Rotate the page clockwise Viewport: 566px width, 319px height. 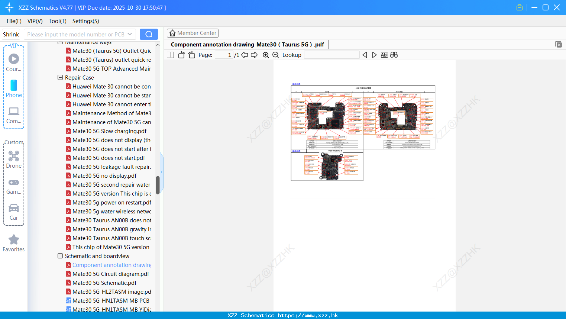click(x=191, y=55)
